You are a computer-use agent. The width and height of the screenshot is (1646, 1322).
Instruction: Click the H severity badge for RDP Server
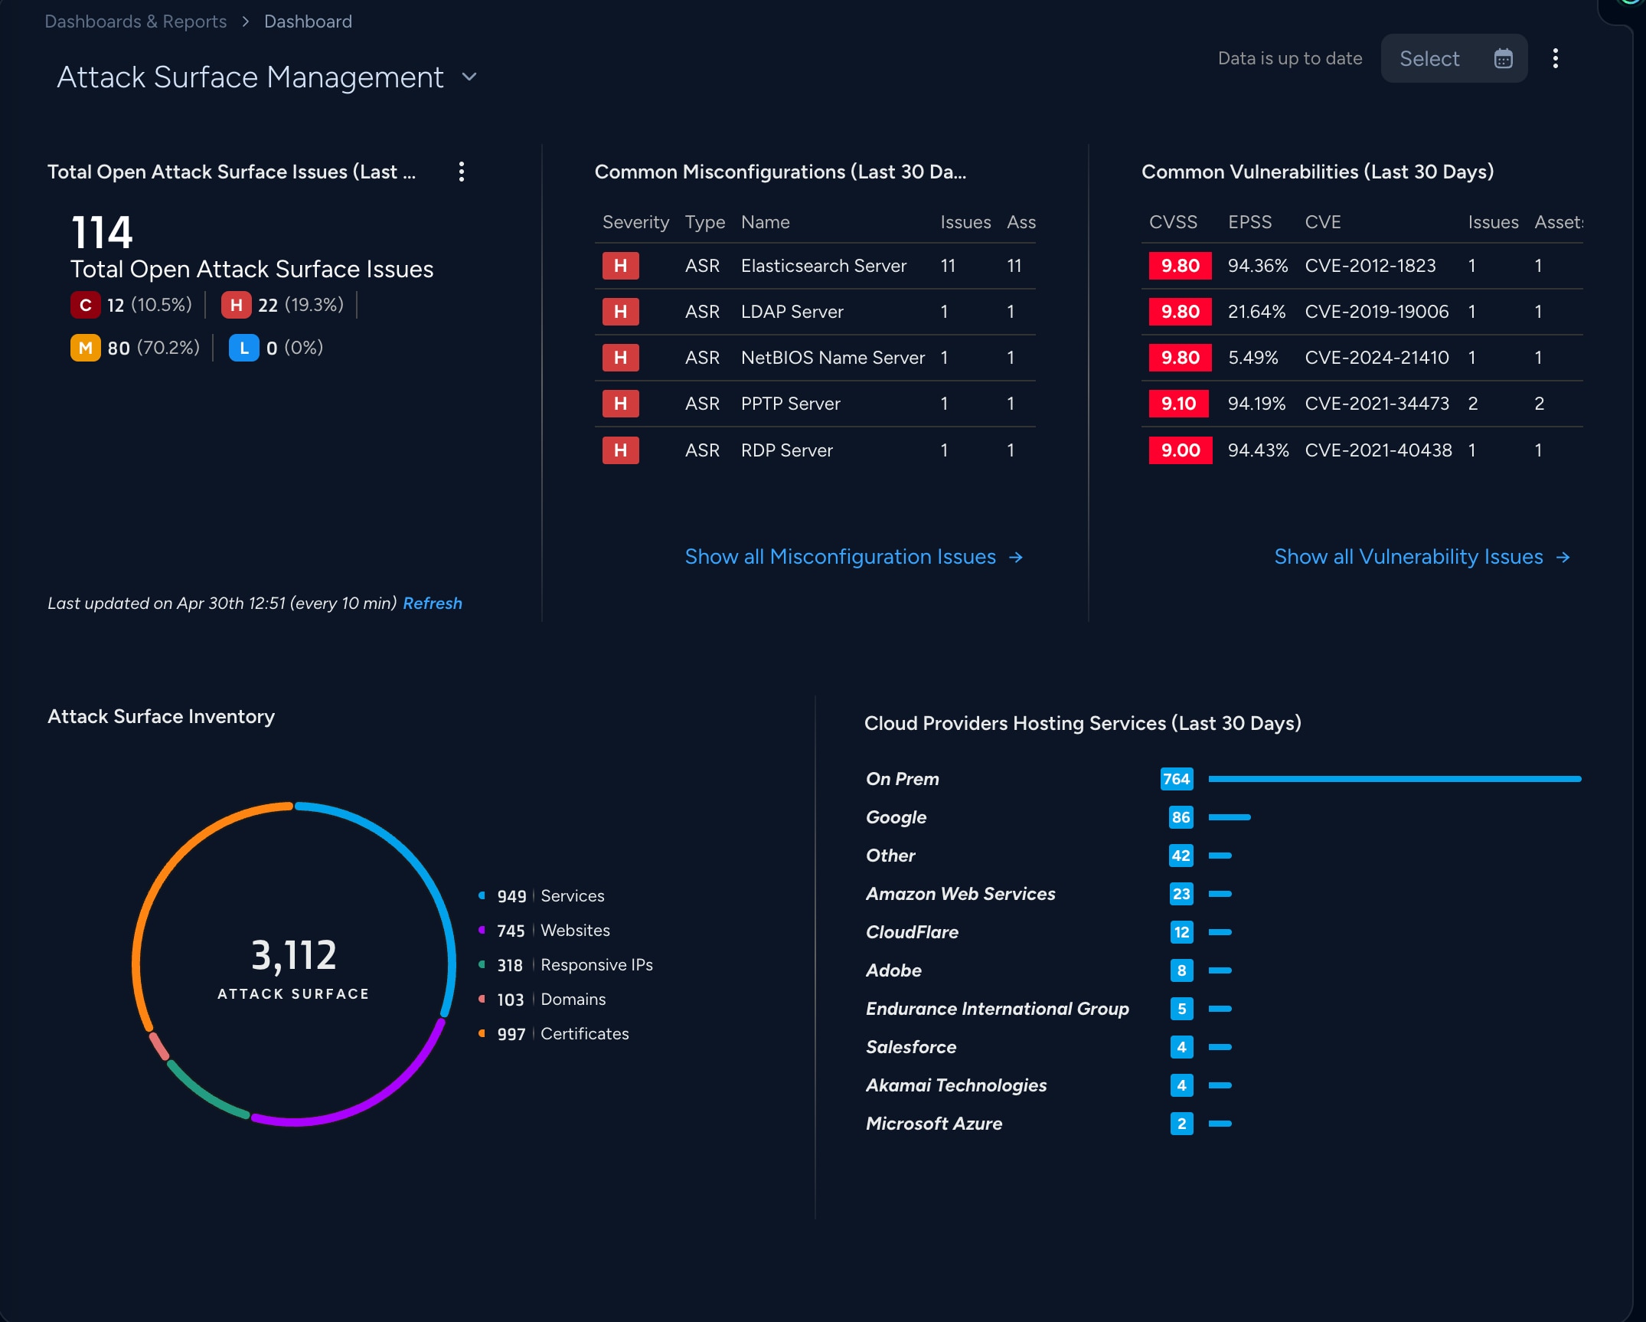(x=621, y=450)
